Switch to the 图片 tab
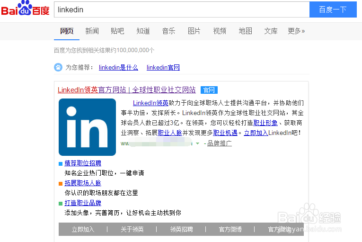This screenshot has width=362, height=242. point(194,31)
